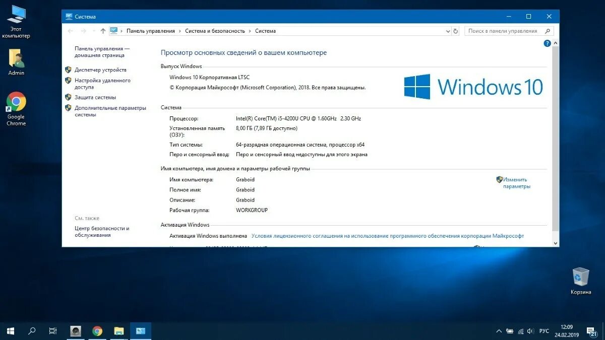605x340 pixels.
Task: Click the battery icon in system tray
Action: coord(510,331)
